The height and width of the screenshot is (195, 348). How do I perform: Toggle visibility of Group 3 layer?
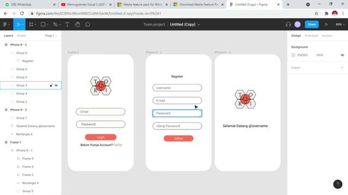[56, 86]
